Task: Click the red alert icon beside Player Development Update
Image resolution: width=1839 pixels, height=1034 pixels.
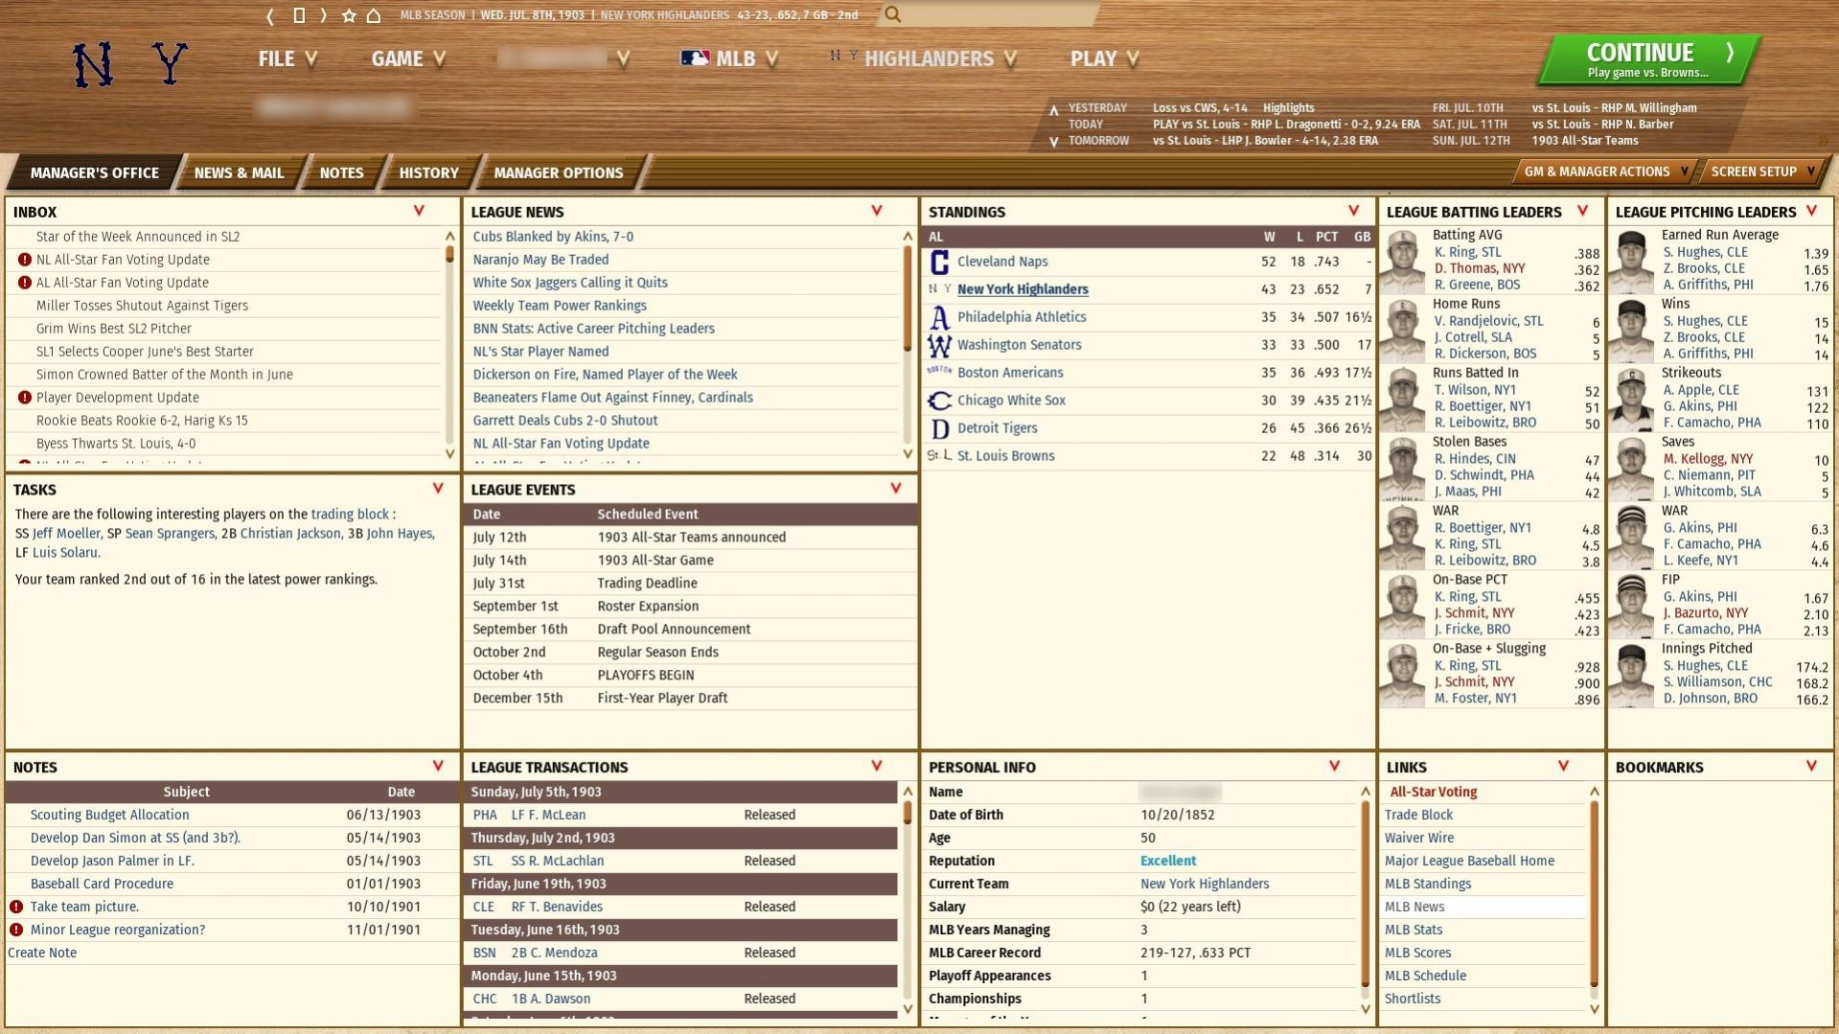Action: tap(25, 398)
